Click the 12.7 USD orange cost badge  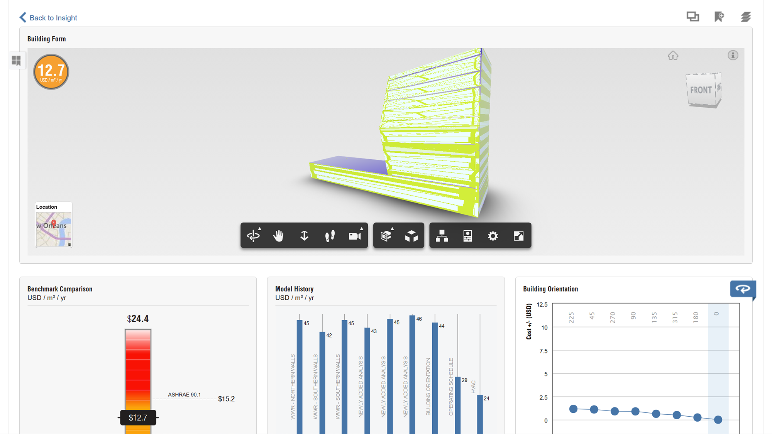pos(51,72)
